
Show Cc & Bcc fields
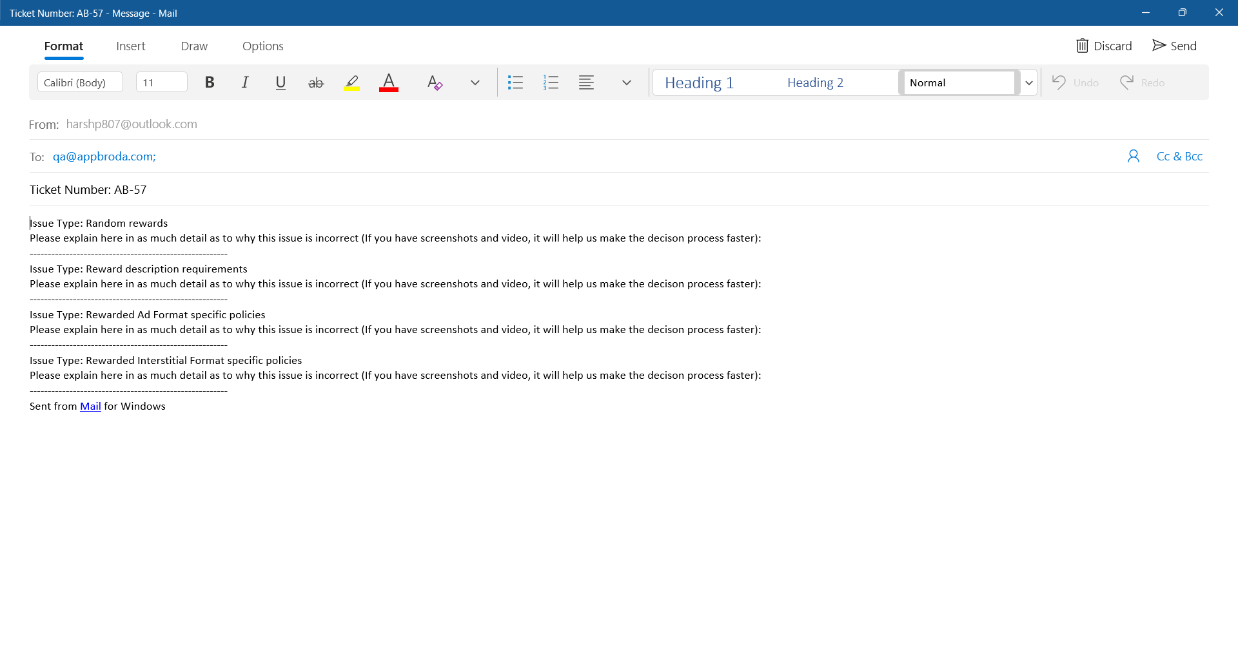tap(1179, 157)
